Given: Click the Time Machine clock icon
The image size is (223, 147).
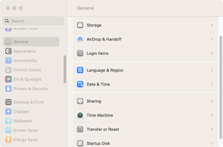Looking at the screenshot, I should 80,115.
